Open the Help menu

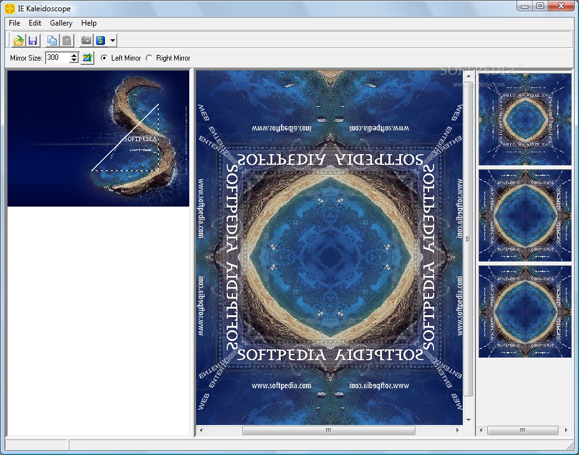point(89,23)
